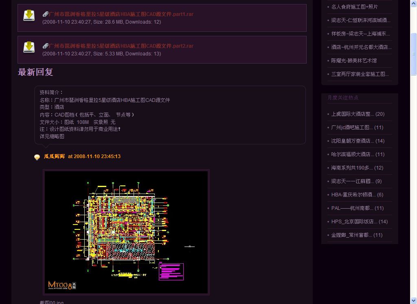
Task: Open hot topic 上虞国际大酒店整... (20)
Action: click(x=358, y=114)
